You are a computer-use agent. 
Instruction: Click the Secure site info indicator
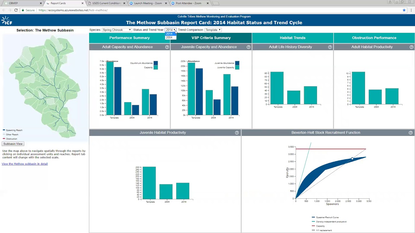pos(28,10)
